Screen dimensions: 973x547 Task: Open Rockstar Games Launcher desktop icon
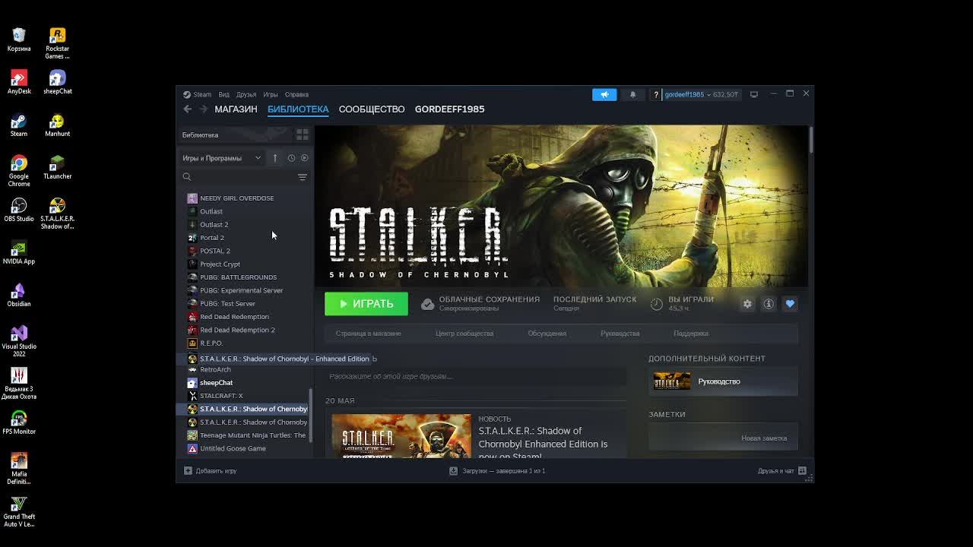57,43
